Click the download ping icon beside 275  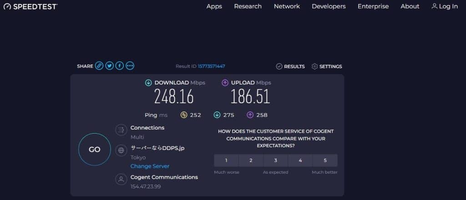tap(217, 115)
